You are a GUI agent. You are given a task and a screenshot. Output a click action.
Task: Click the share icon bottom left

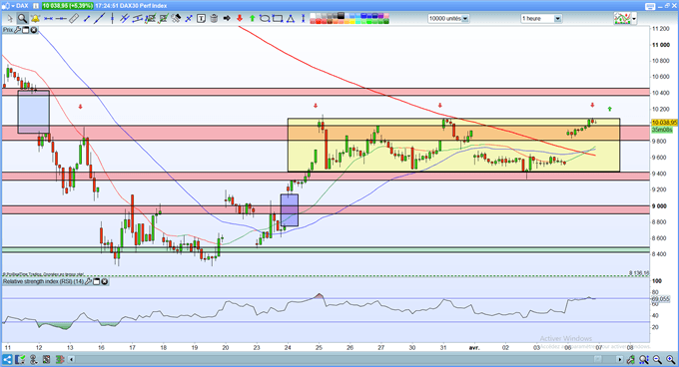[7, 360]
